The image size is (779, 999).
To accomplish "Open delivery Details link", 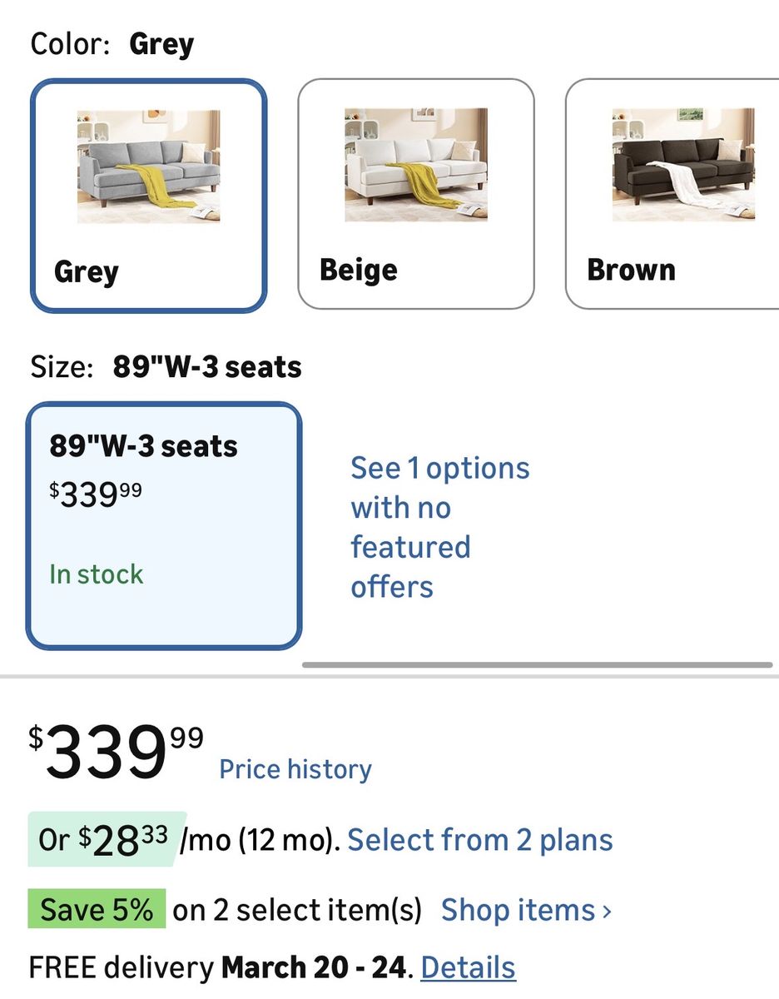I will (x=468, y=967).
